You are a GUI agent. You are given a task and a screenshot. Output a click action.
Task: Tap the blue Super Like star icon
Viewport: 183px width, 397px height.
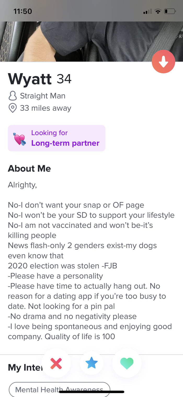[92, 363]
